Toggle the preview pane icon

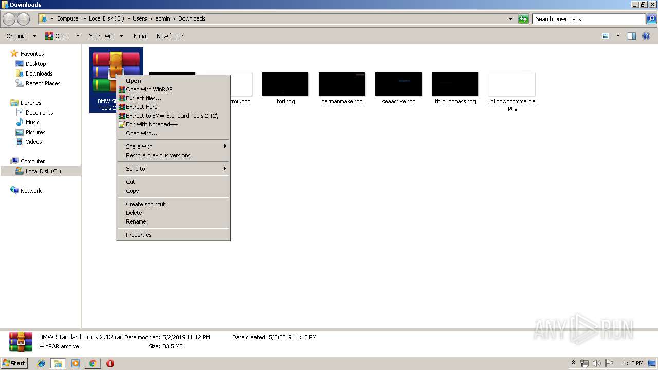632,36
